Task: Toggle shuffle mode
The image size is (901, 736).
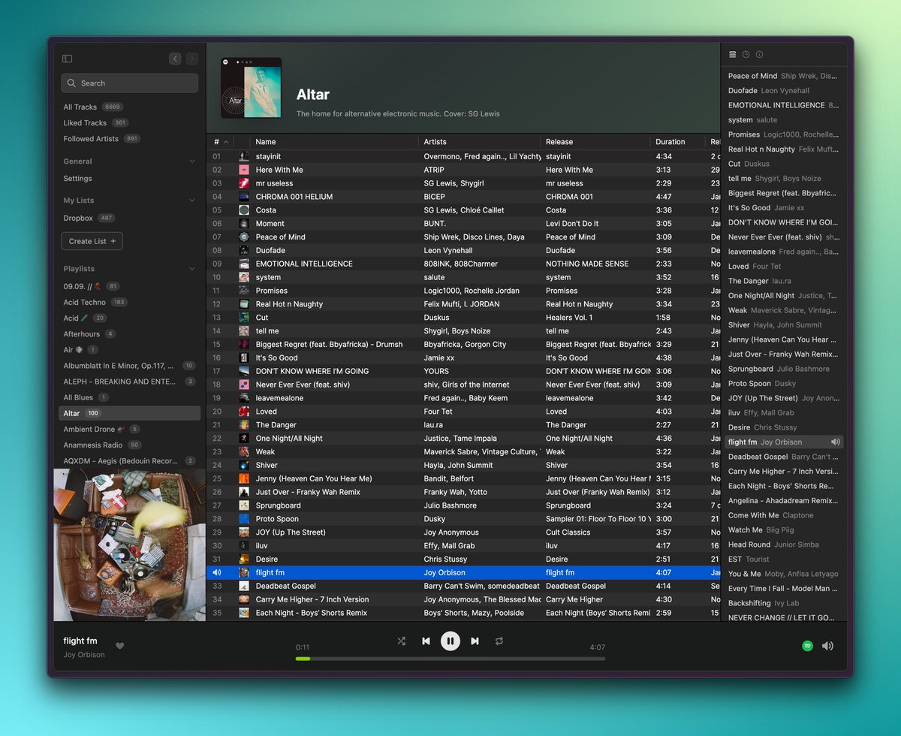Action: [x=402, y=641]
